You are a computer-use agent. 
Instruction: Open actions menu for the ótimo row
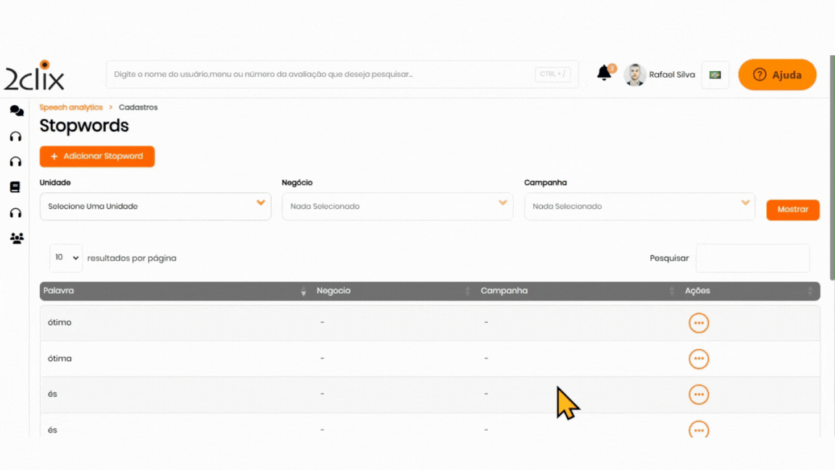point(698,323)
